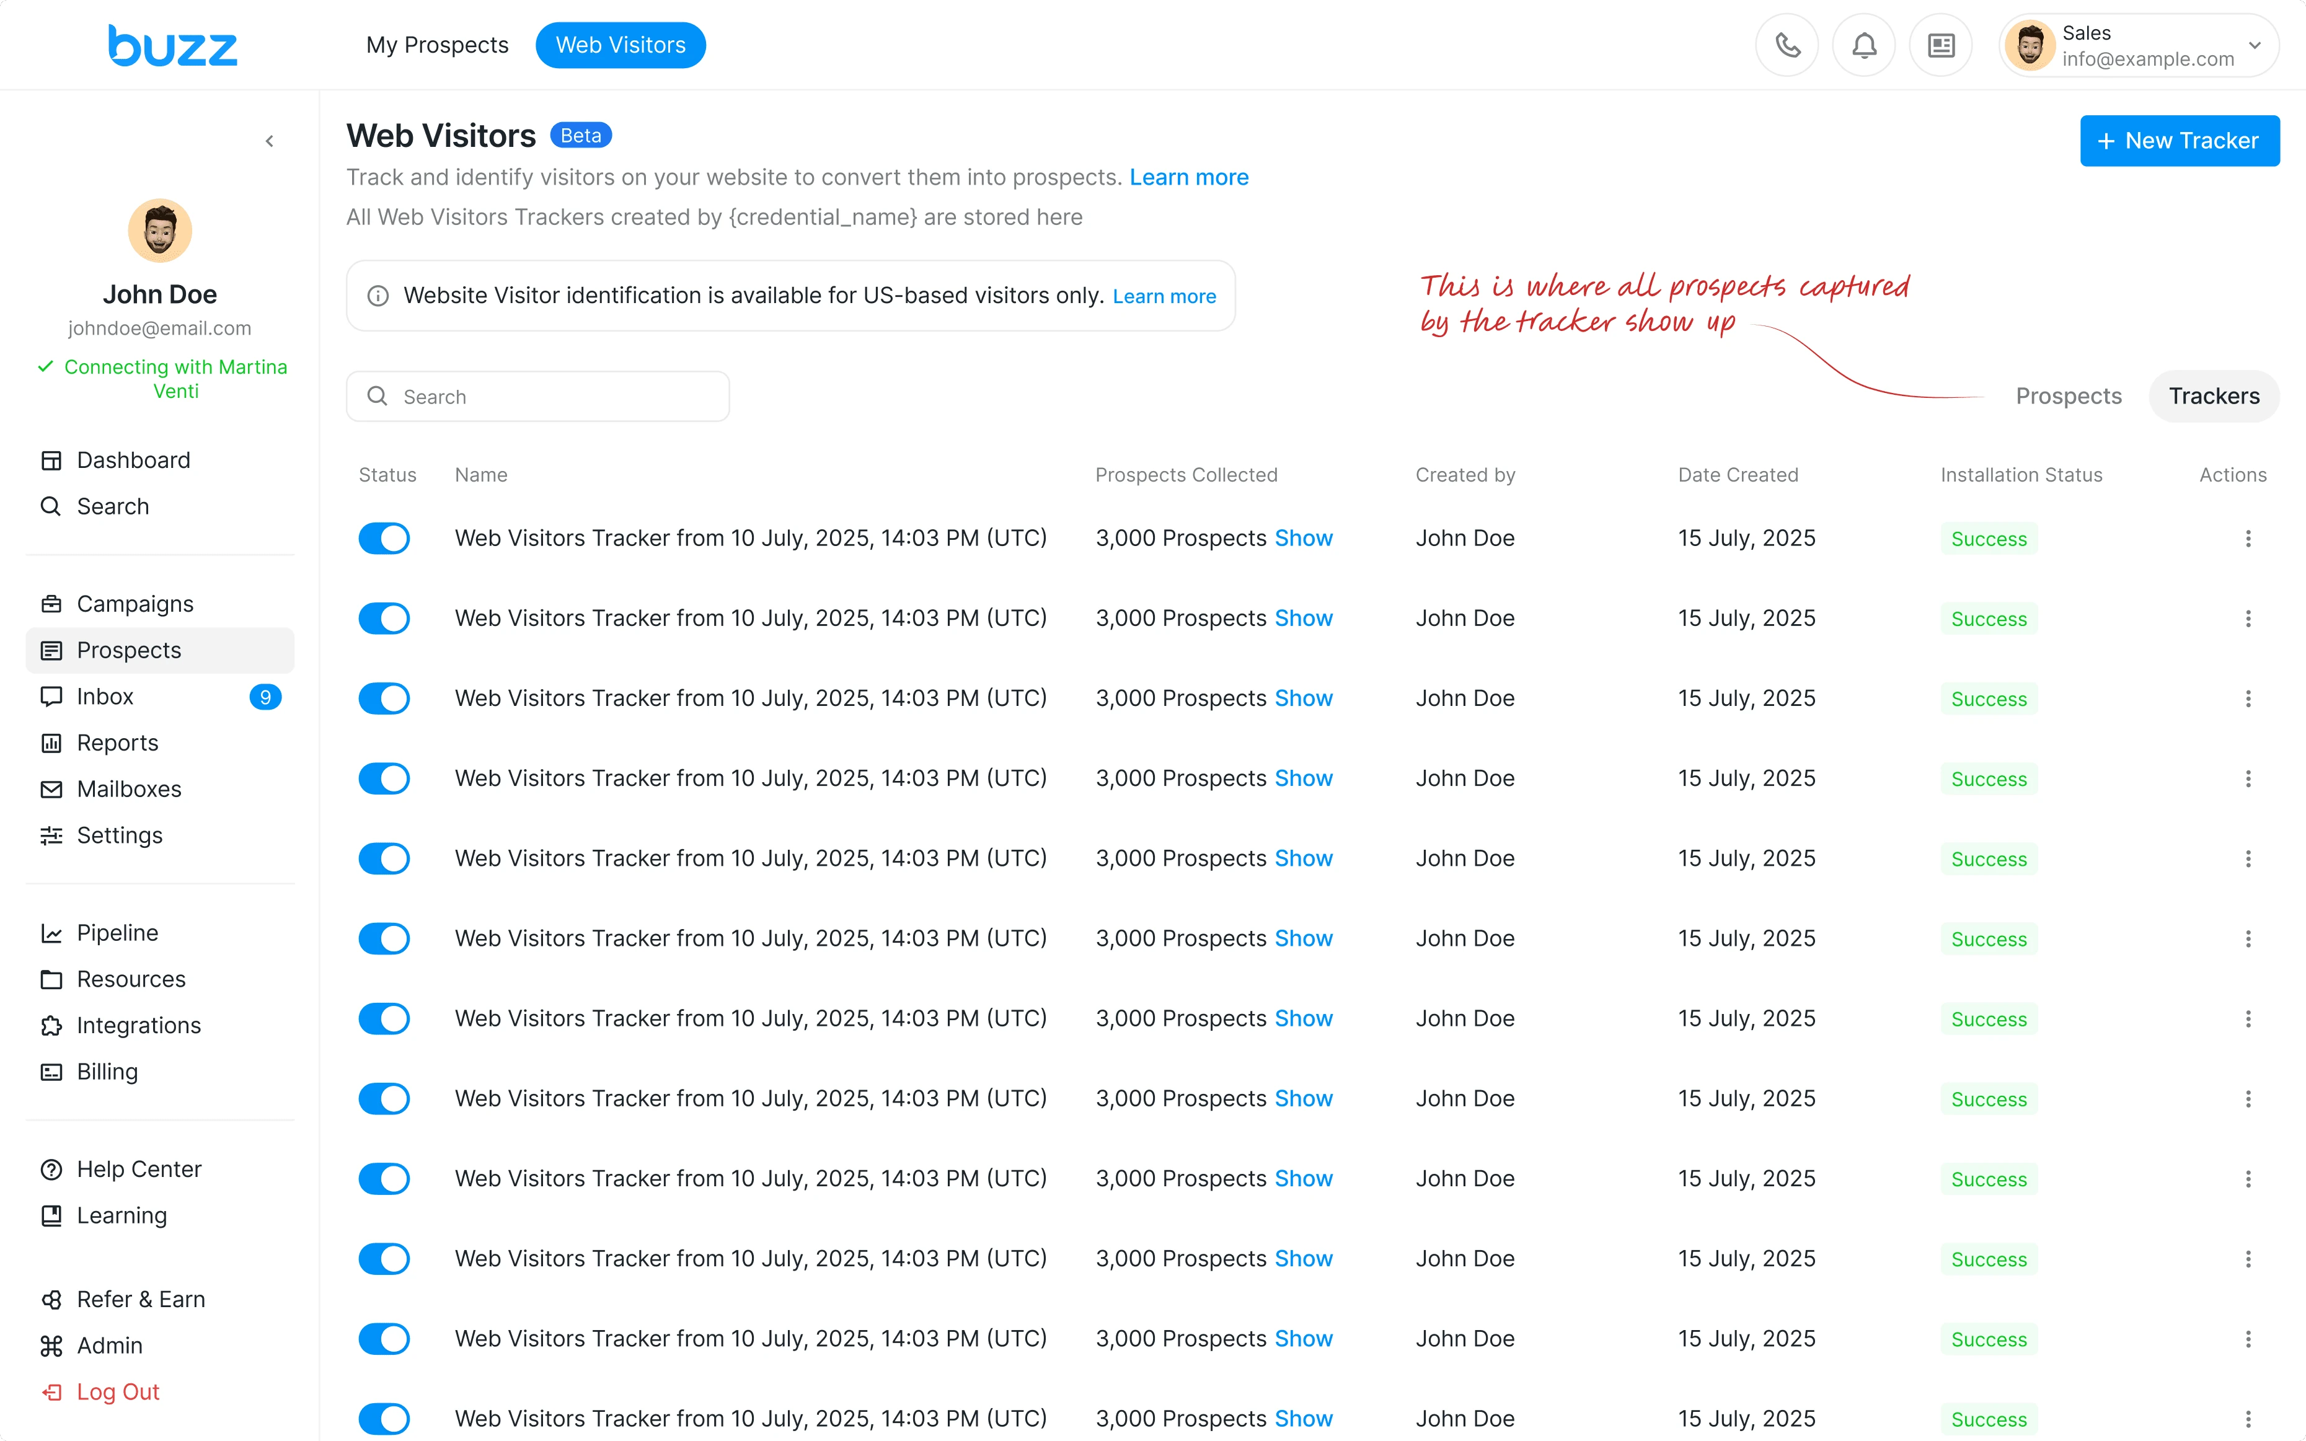Collapse the sidebar with the chevron arrow
This screenshot has height=1441, width=2306.
tap(270, 141)
